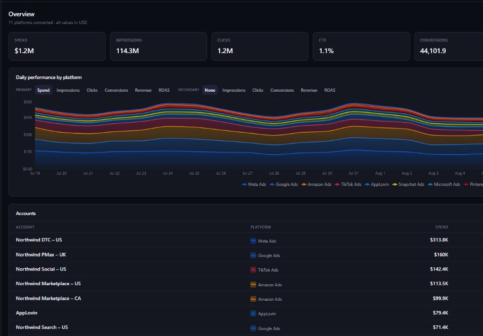The image size is (483, 336).
Task: Select Clicks as the secondary metric
Action: coord(258,90)
